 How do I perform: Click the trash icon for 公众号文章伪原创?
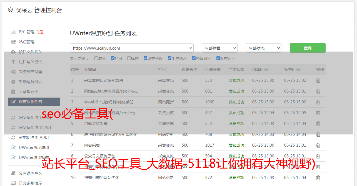point(318,156)
